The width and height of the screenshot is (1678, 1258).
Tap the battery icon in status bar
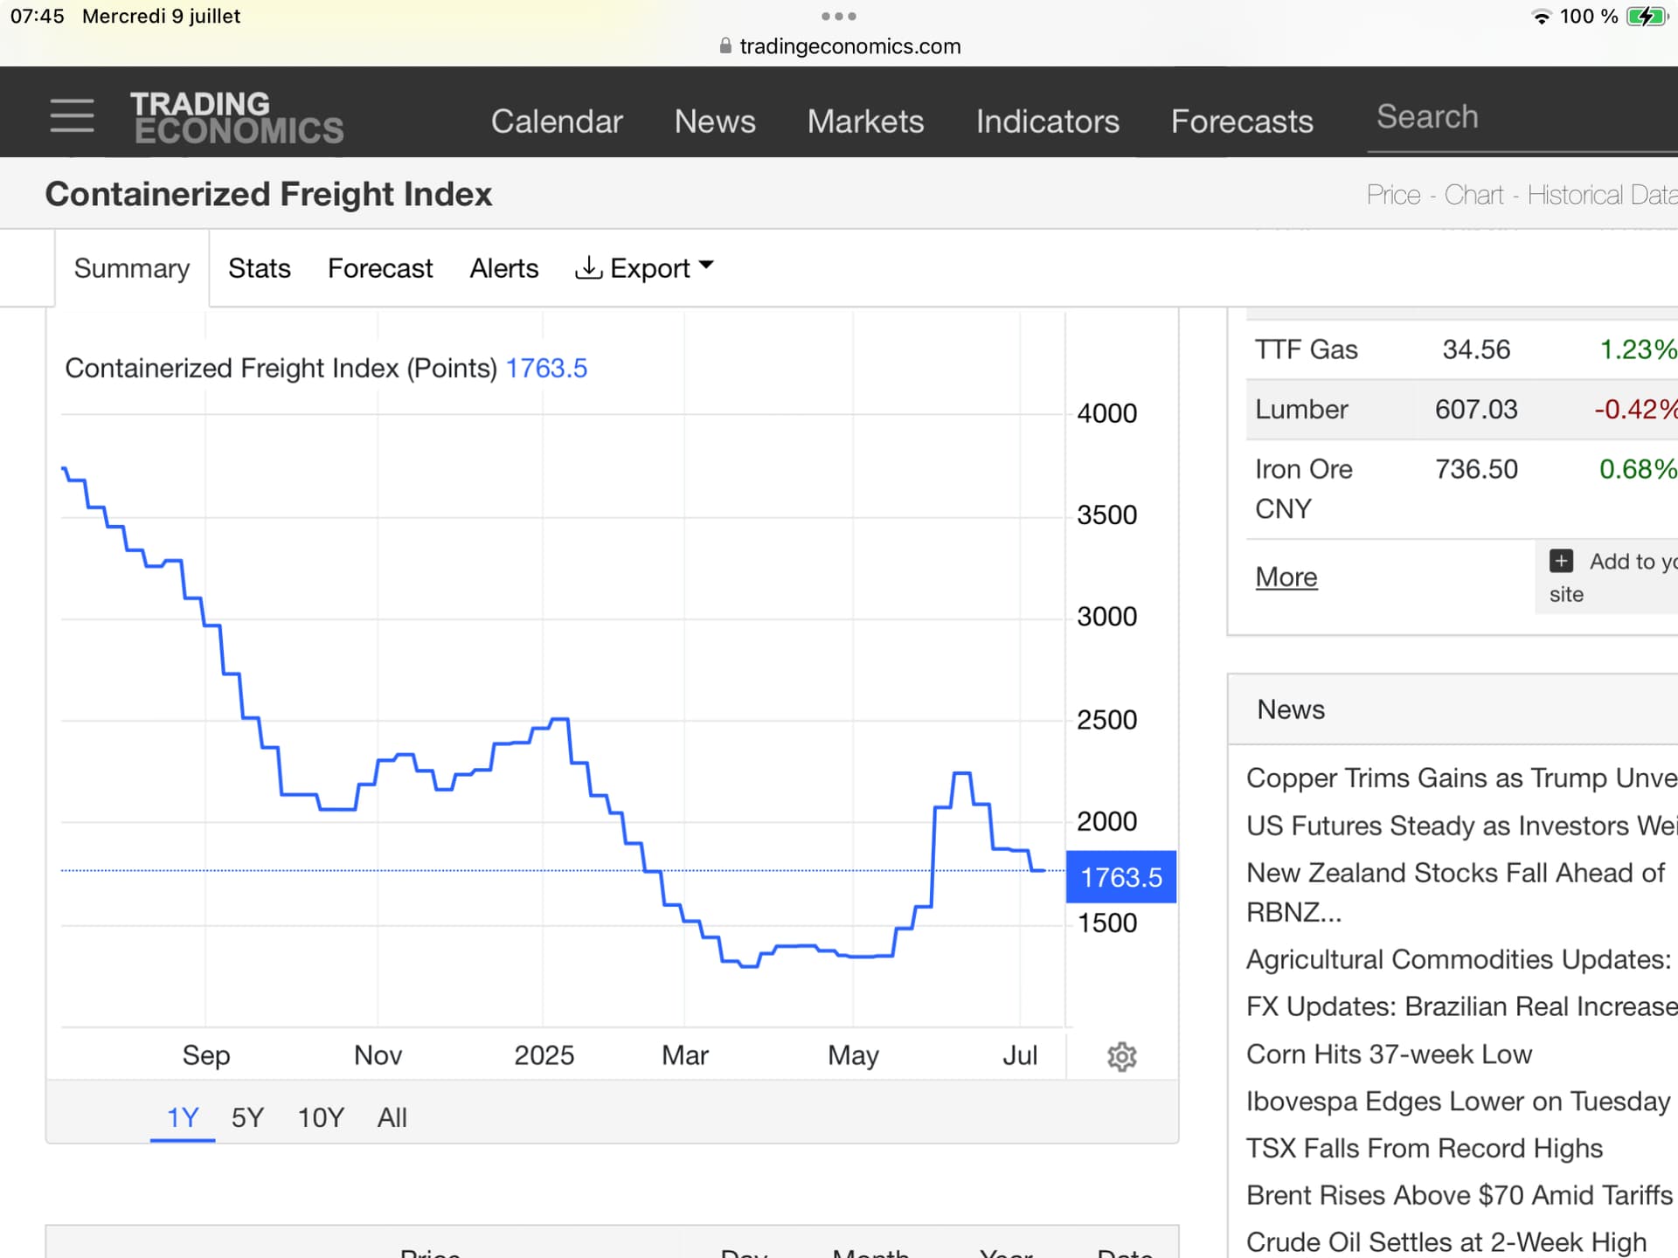pos(1646,17)
